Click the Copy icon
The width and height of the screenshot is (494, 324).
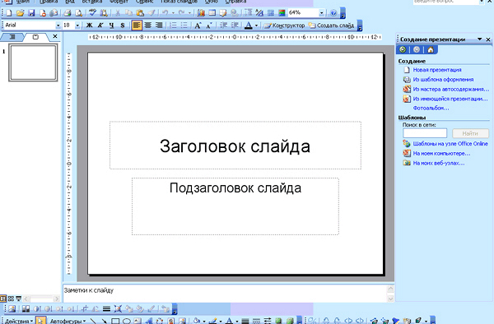click(x=129, y=13)
